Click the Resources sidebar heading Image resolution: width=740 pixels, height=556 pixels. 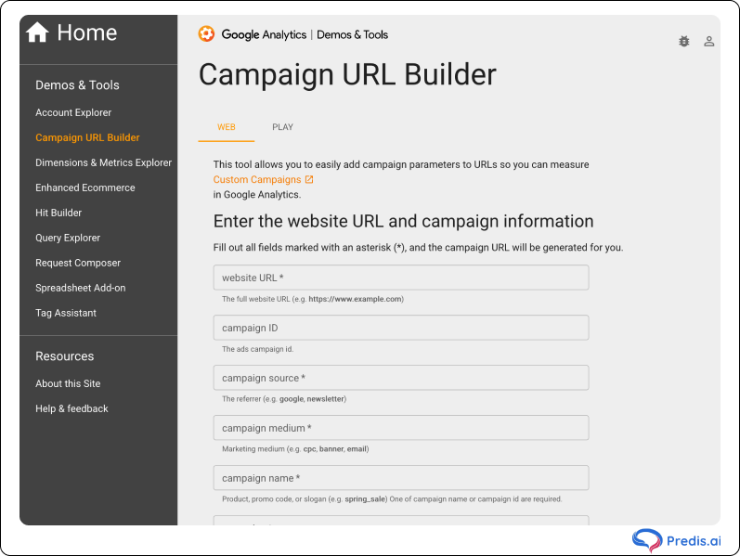pyautogui.click(x=65, y=356)
